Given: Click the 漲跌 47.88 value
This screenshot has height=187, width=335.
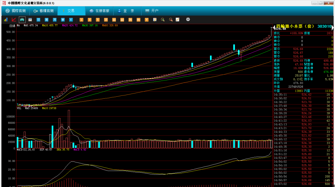Looking at the screenshot, I should click(x=299, y=64).
